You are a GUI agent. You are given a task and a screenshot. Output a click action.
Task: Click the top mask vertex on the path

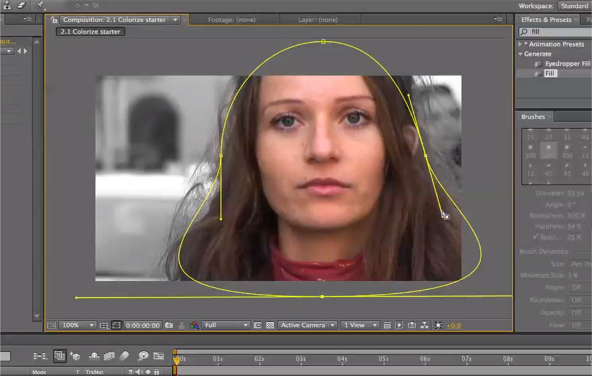[323, 41]
